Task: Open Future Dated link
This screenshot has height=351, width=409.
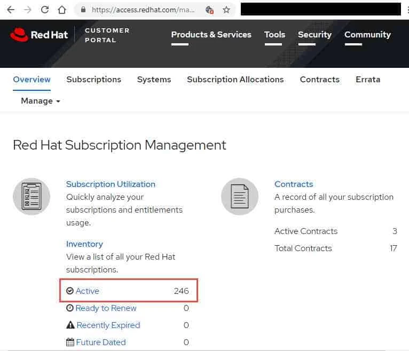Action: 101,342
